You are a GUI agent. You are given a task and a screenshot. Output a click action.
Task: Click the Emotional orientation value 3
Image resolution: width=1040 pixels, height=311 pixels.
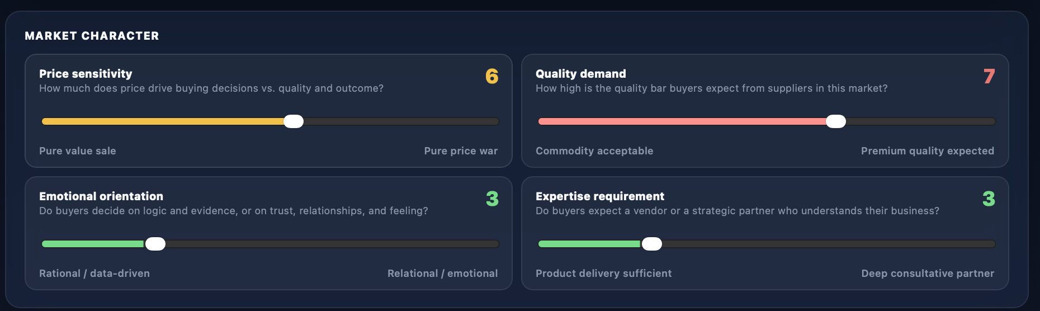492,199
